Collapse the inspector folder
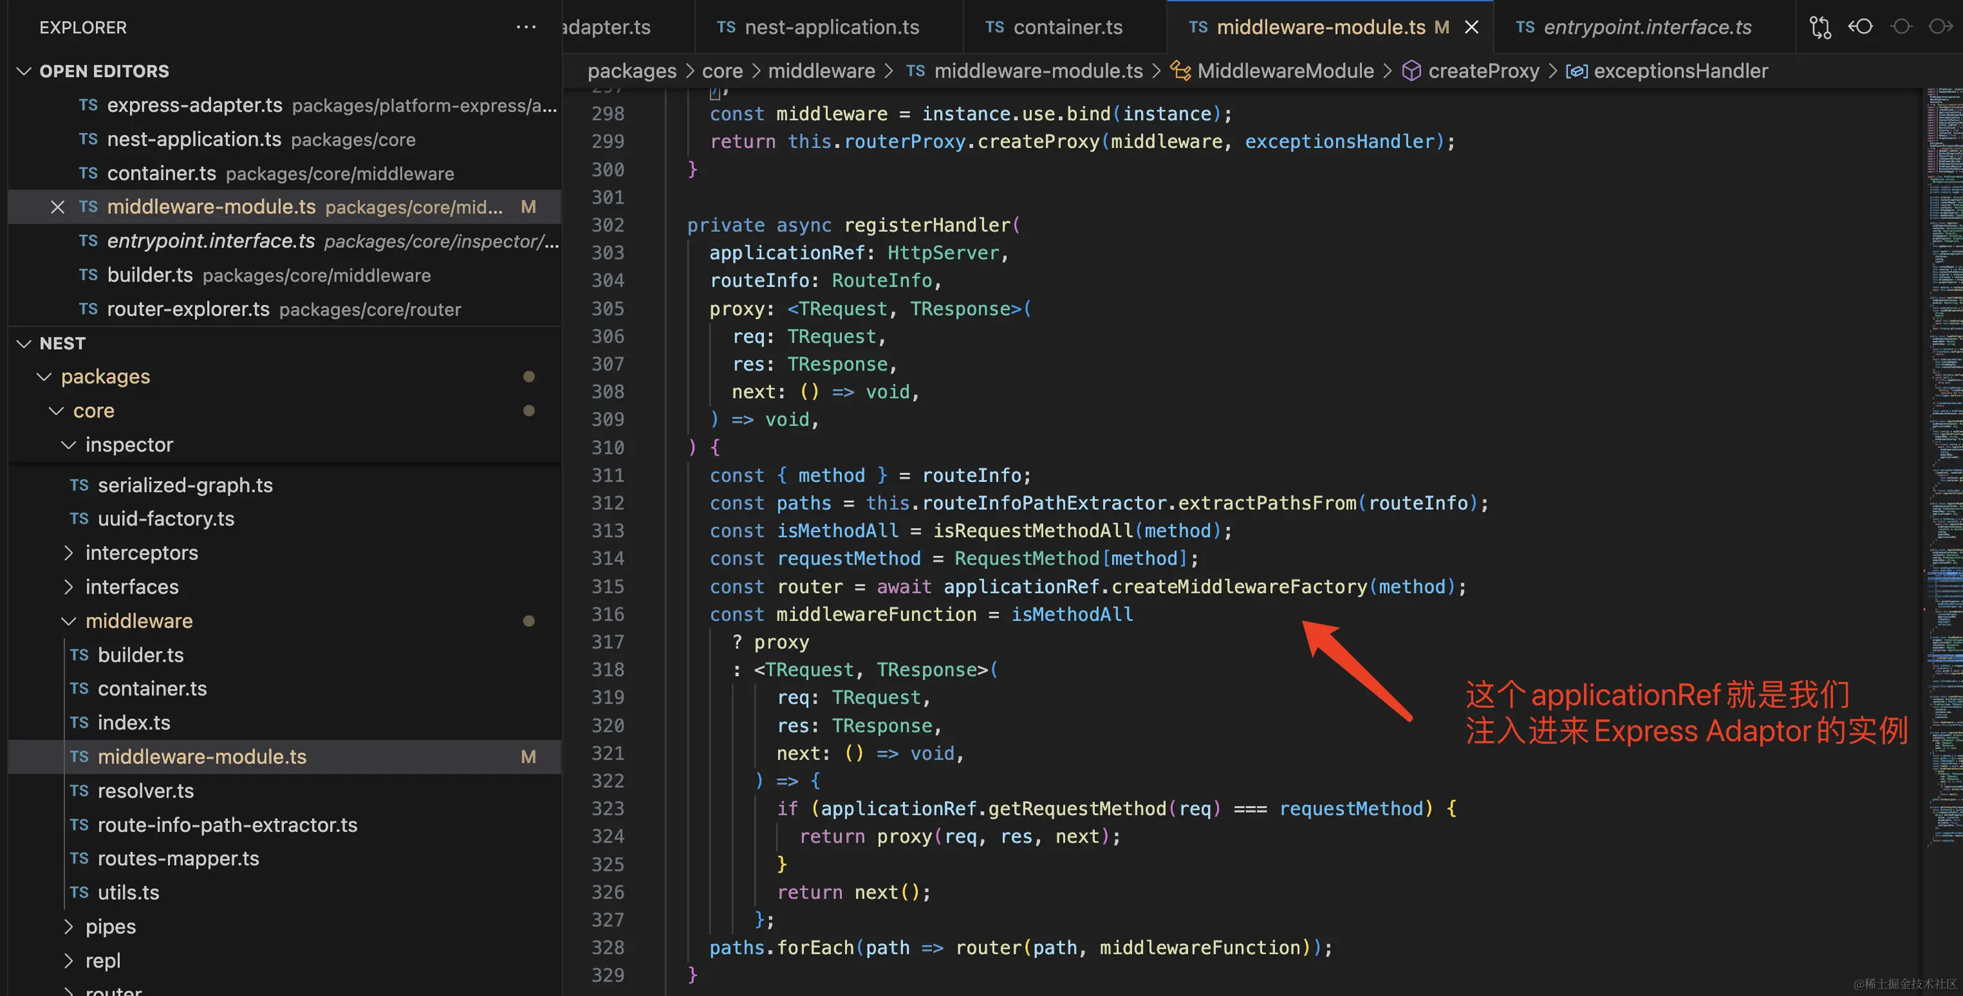1963x996 pixels. pos(69,444)
